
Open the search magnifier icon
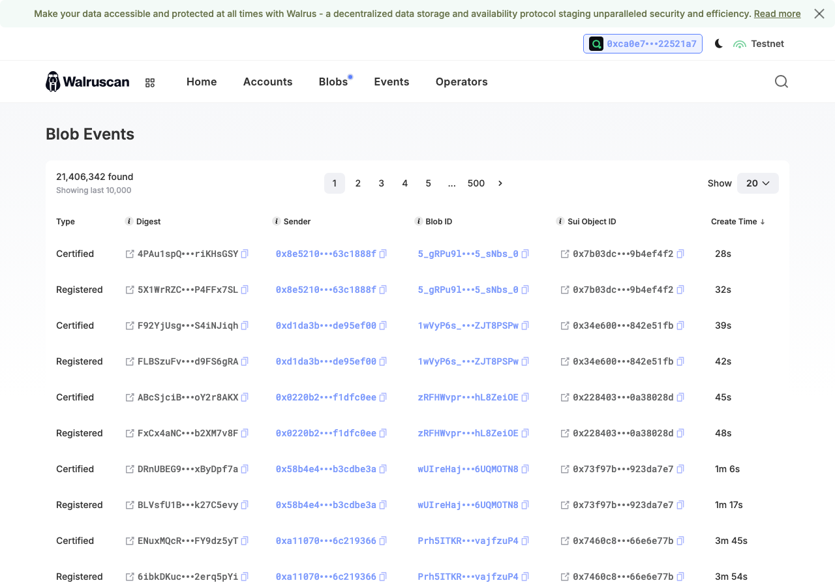[x=782, y=82]
